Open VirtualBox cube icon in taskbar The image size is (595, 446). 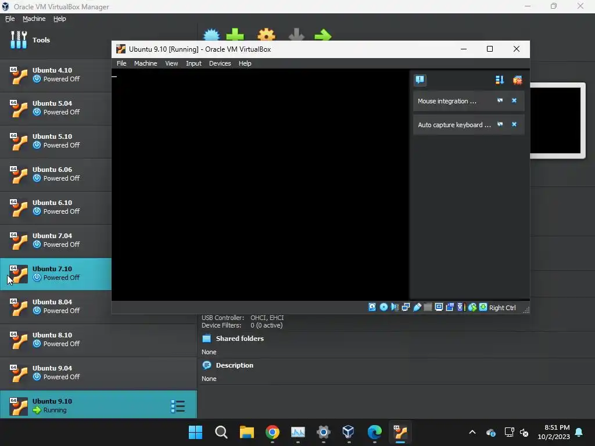(x=348, y=432)
